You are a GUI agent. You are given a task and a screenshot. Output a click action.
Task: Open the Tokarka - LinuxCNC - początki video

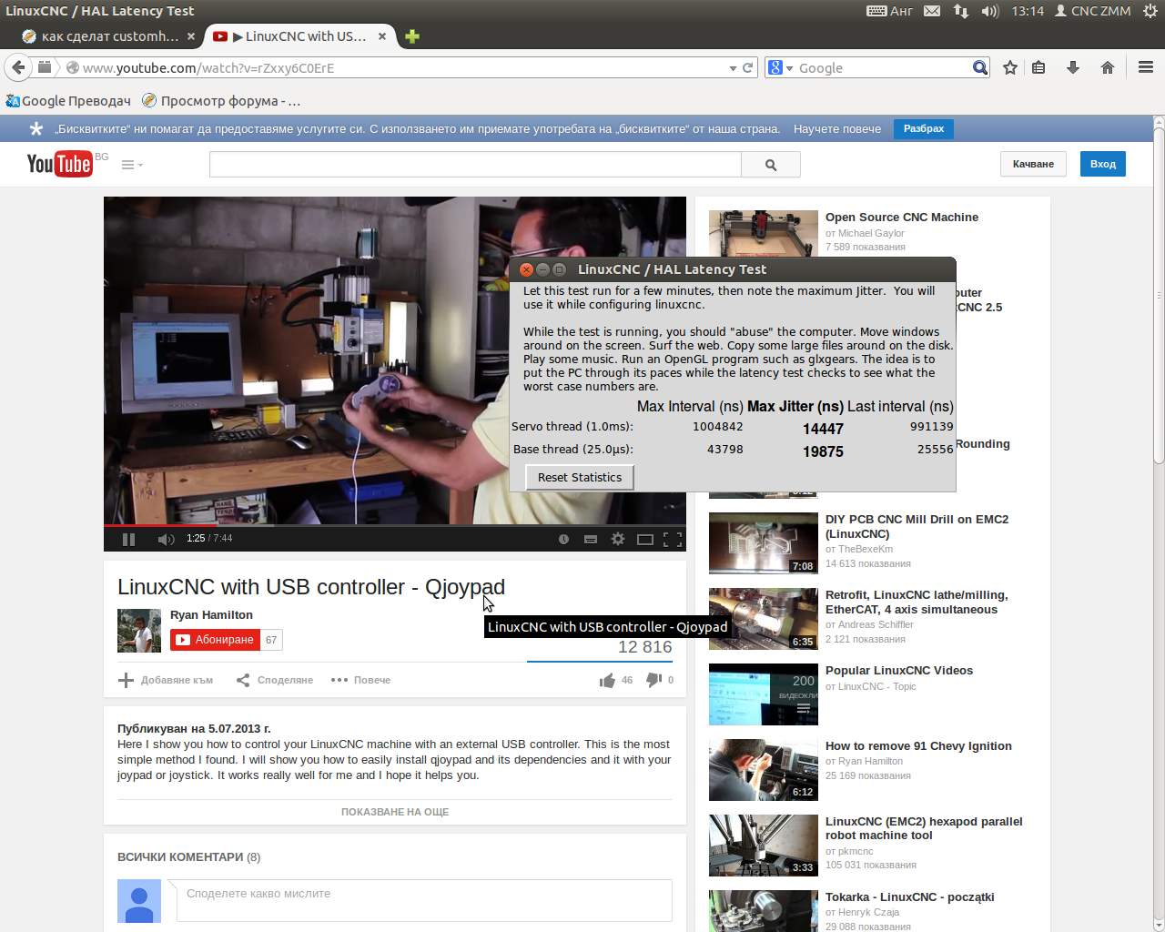[909, 897]
